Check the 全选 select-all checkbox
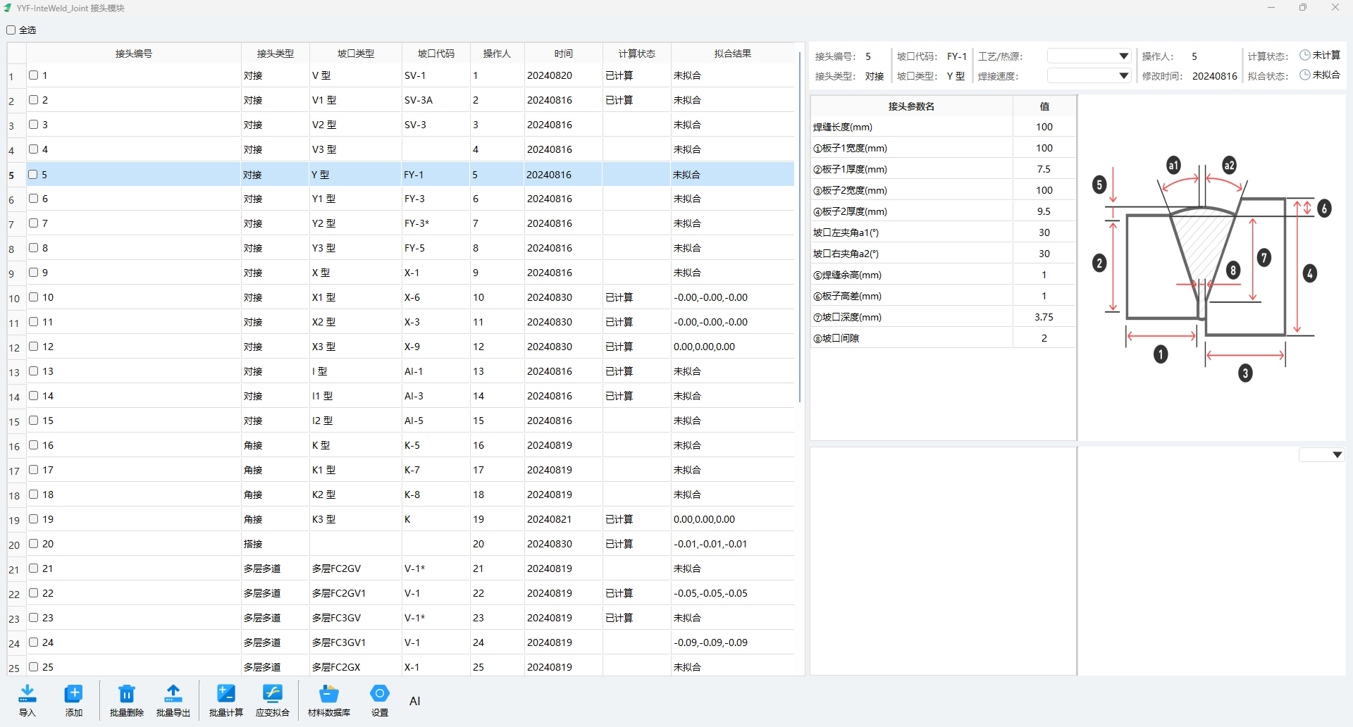The width and height of the screenshot is (1353, 727). [11, 30]
